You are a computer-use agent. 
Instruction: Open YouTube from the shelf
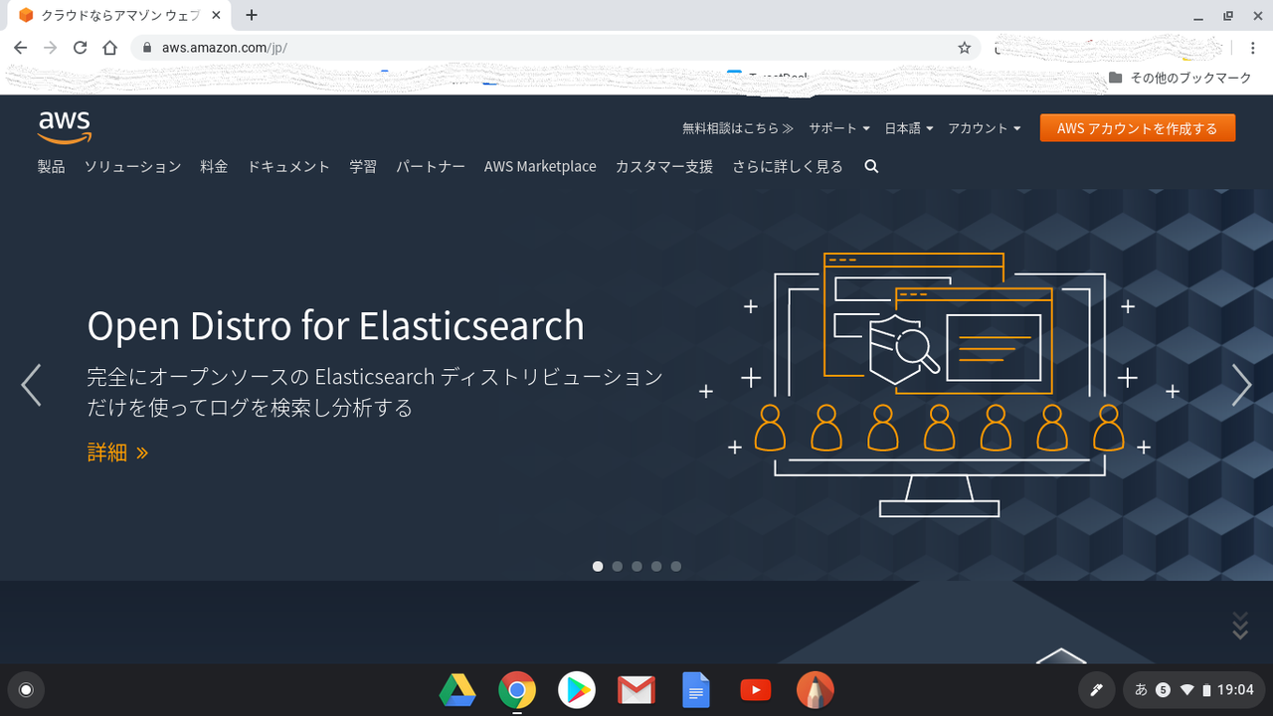[x=756, y=690]
